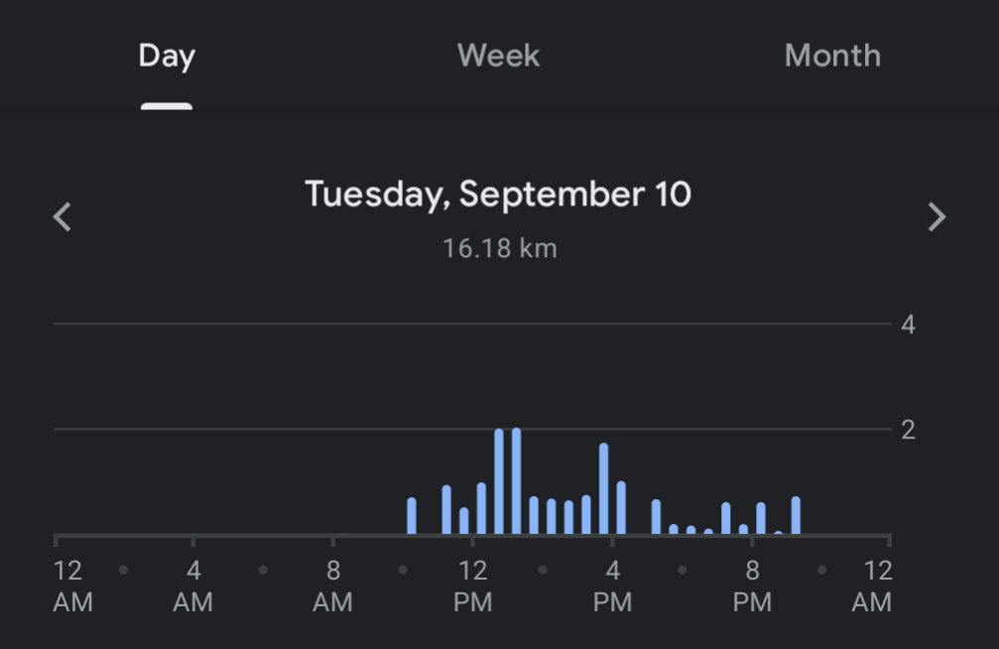Tap the 16.18 km distance total
999x649 pixels.
[x=499, y=248]
